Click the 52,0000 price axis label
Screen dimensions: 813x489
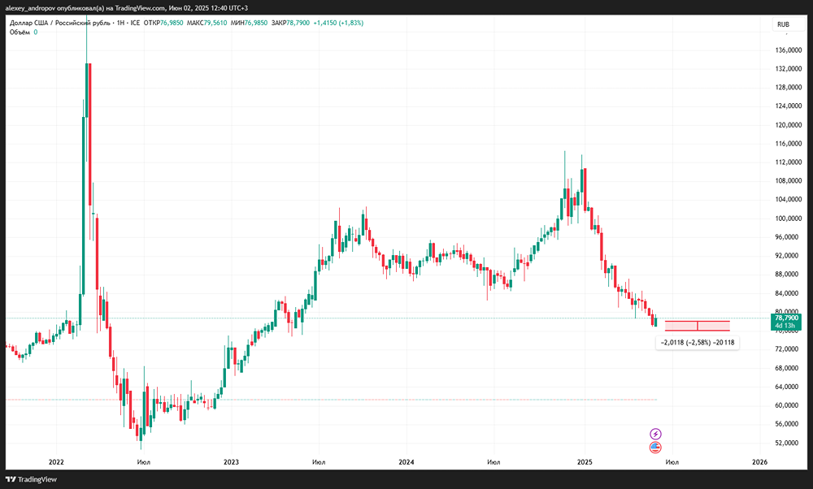tap(788, 443)
